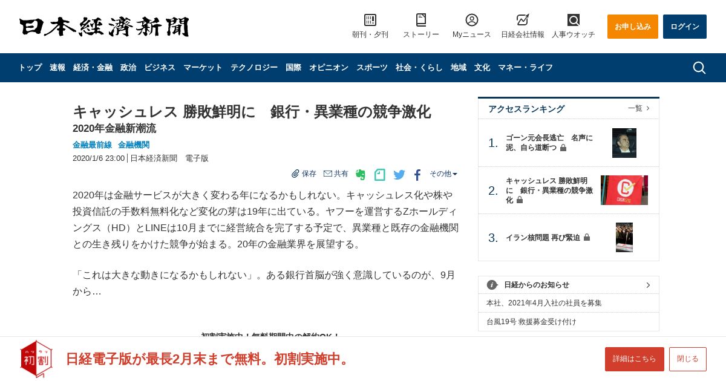Go to トップ in navigation bar
Viewport: 726px width, 381px height.
coord(30,68)
